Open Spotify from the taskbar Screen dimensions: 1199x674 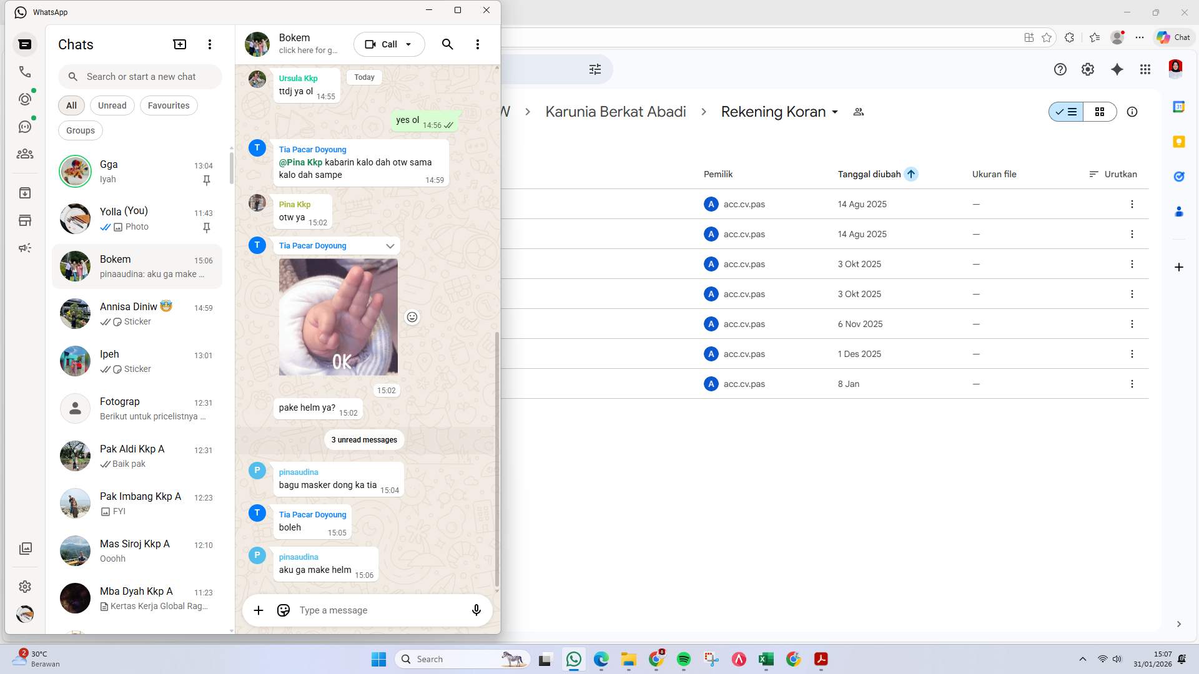[684, 659]
